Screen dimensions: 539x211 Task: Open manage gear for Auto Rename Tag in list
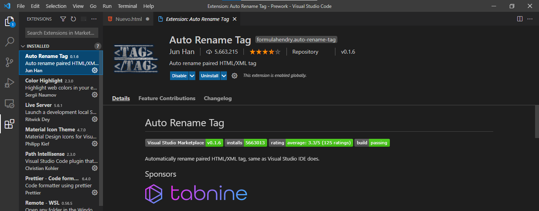95,70
